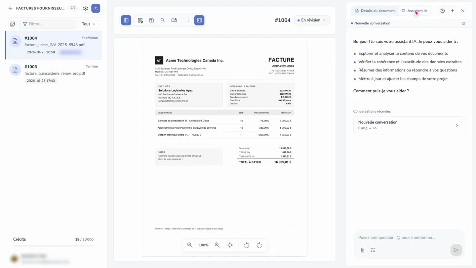
Task: Toggle the right side panel button
Action: 199,20
